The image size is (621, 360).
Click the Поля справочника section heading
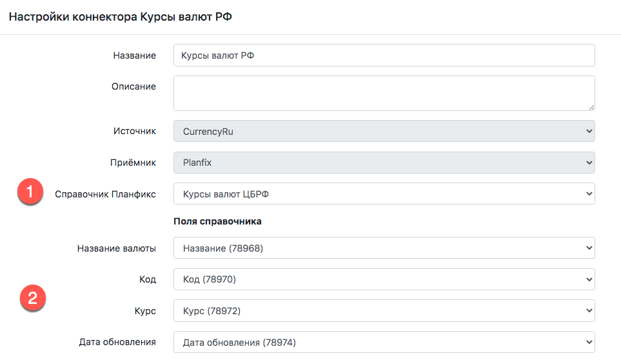(x=217, y=221)
